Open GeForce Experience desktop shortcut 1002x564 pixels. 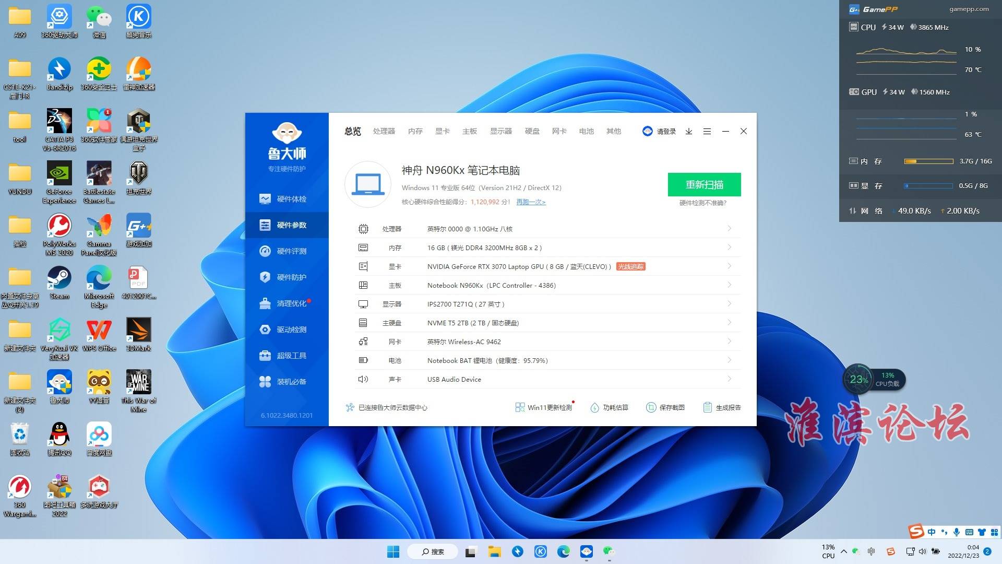pyautogui.click(x=59, y=182)
